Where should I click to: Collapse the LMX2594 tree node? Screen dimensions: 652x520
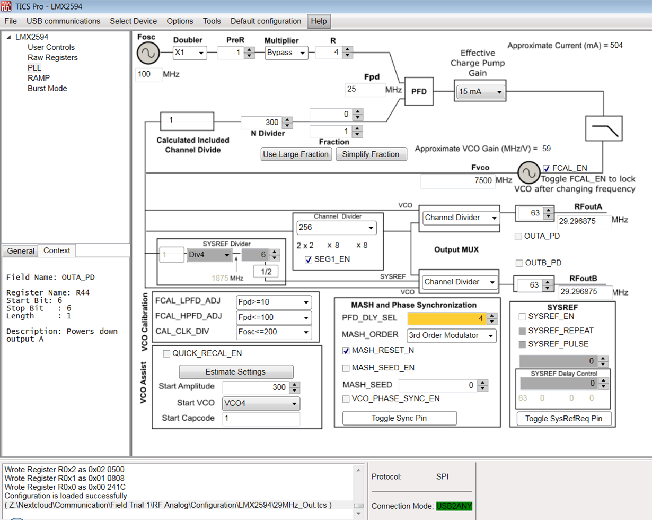[x=8, y=37]
